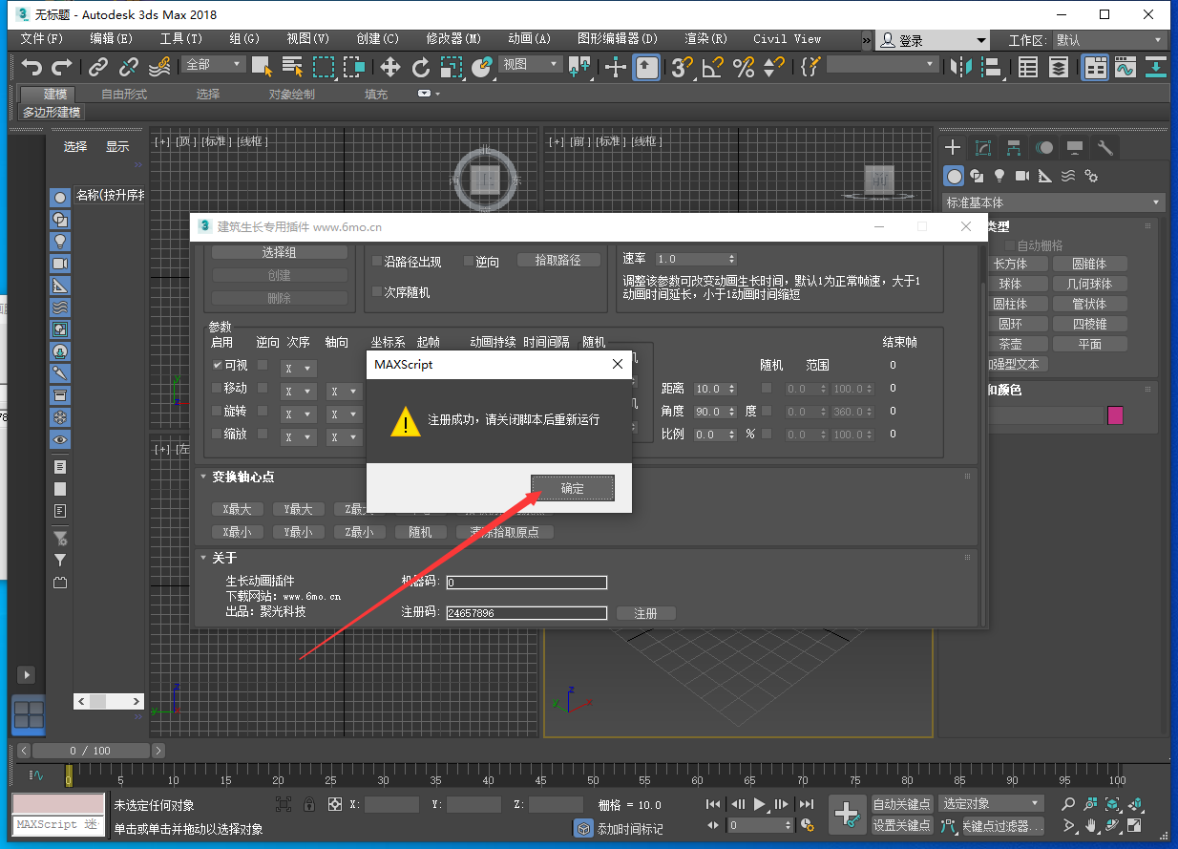Open the Utilities command panel tab
Viewport: 1178px width, 849px height.
pyautogui.click(x=1105, y=147)
